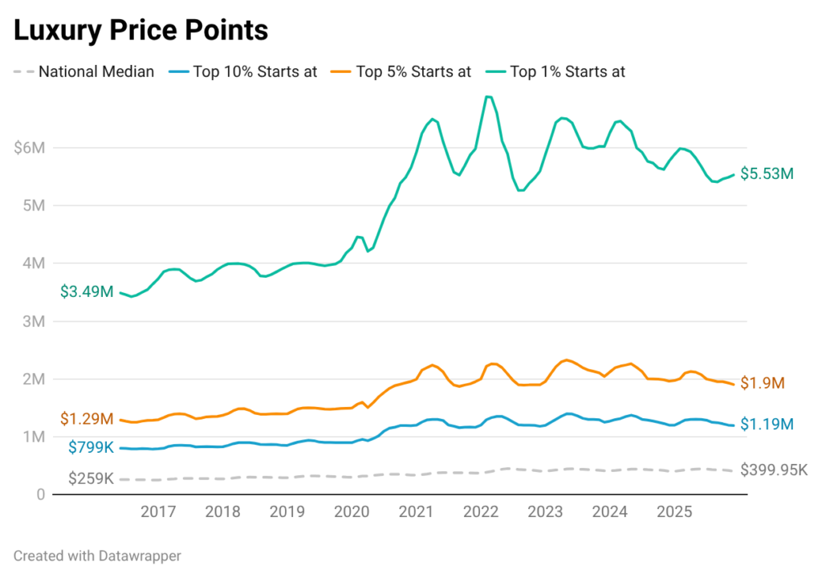Select the Top 5% Starts at label
The height and width of the screenshot is (578, 822).
click(413, 71)
